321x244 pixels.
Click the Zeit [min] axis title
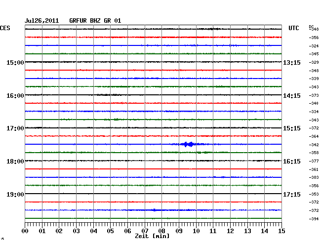tap(152, 236)
